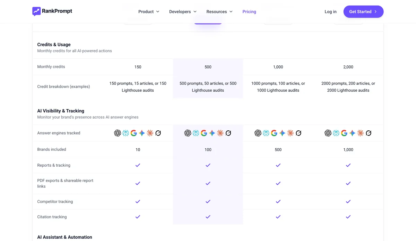Open the Pricing page from the nav
416x241 pixels.
[x=249, y=12]
